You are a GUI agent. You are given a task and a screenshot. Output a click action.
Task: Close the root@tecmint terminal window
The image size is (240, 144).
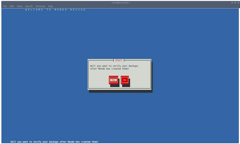pos(238,3)
